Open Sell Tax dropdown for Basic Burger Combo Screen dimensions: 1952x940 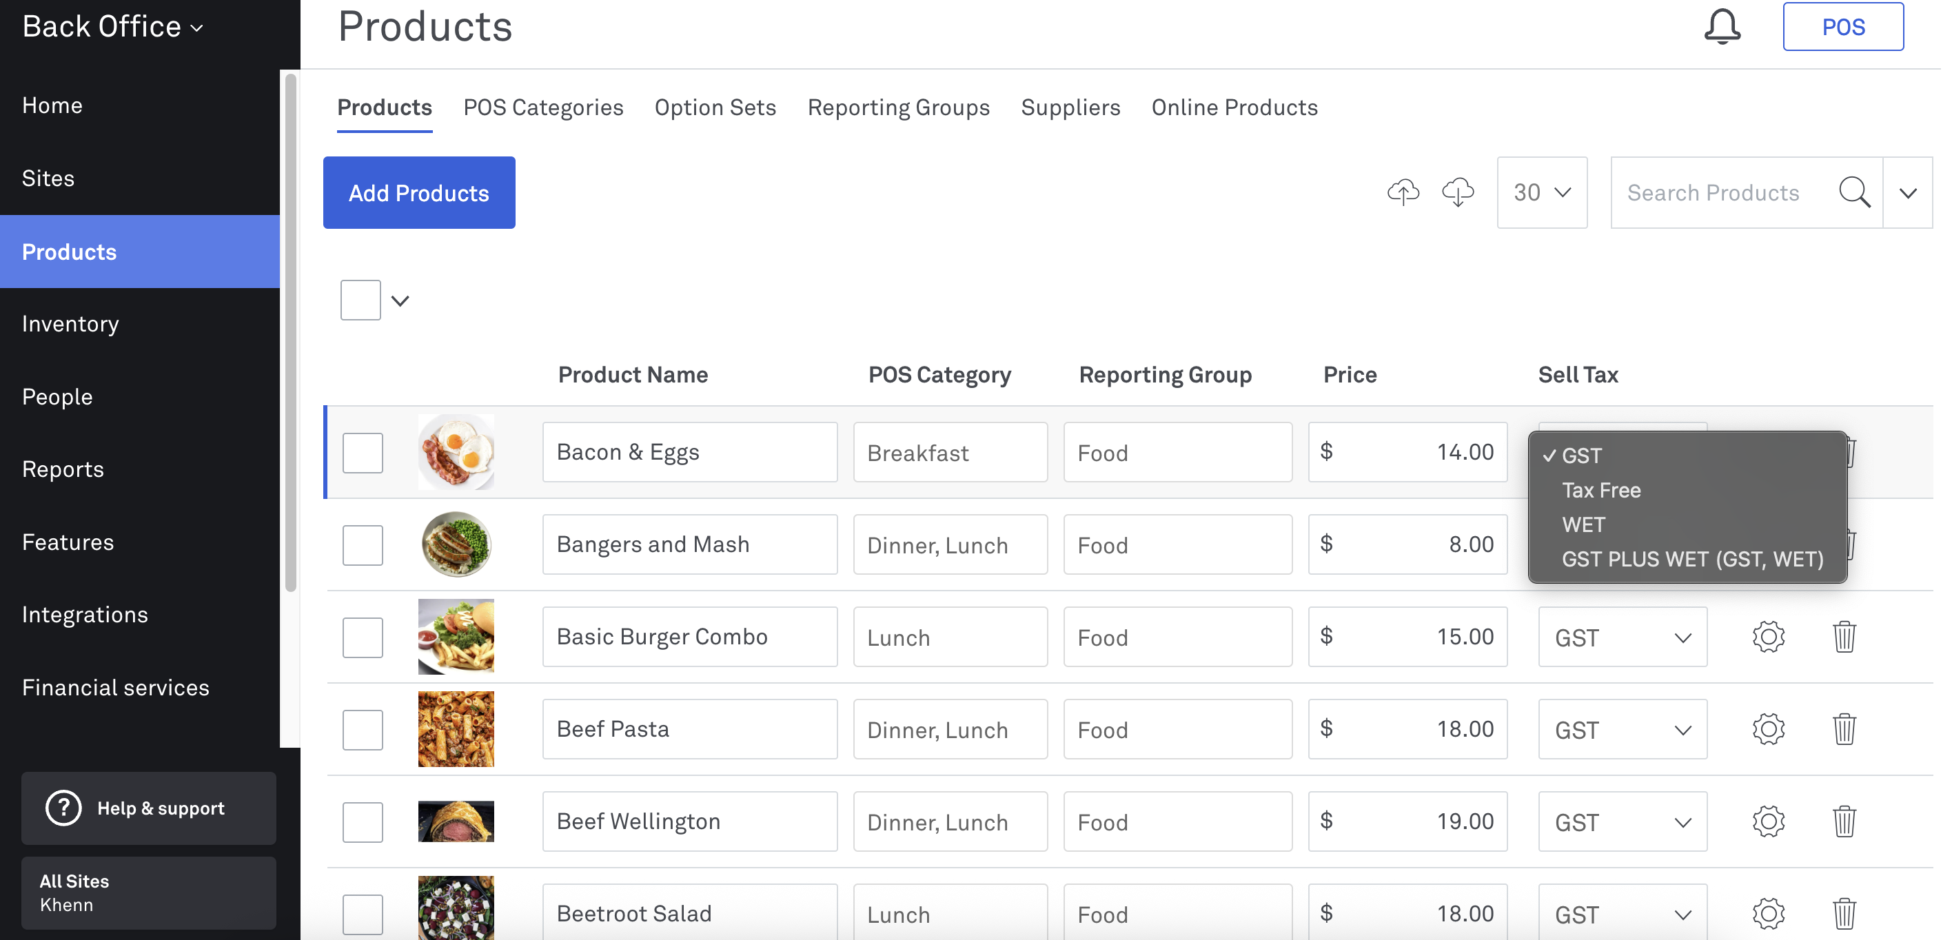[1623, 637]
